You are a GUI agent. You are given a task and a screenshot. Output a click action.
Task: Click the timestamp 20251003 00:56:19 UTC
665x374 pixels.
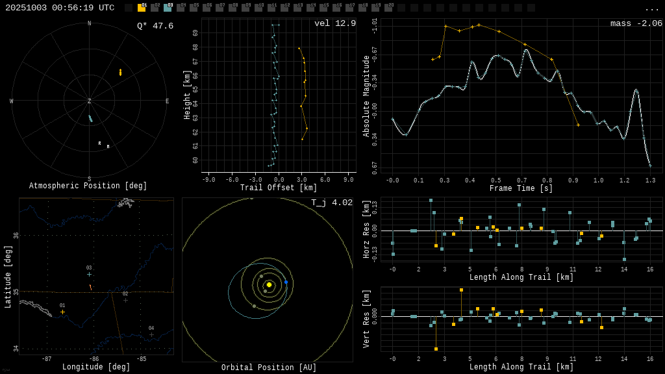[x=60, y=8]
